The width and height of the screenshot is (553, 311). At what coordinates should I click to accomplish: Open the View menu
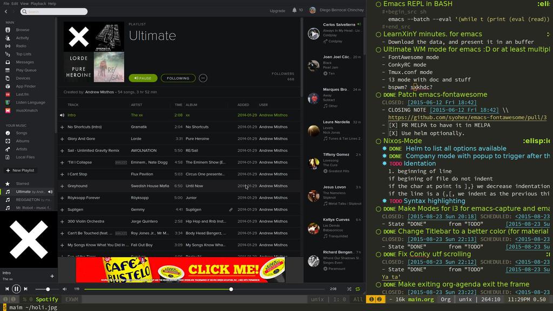(x=24, y=4)
